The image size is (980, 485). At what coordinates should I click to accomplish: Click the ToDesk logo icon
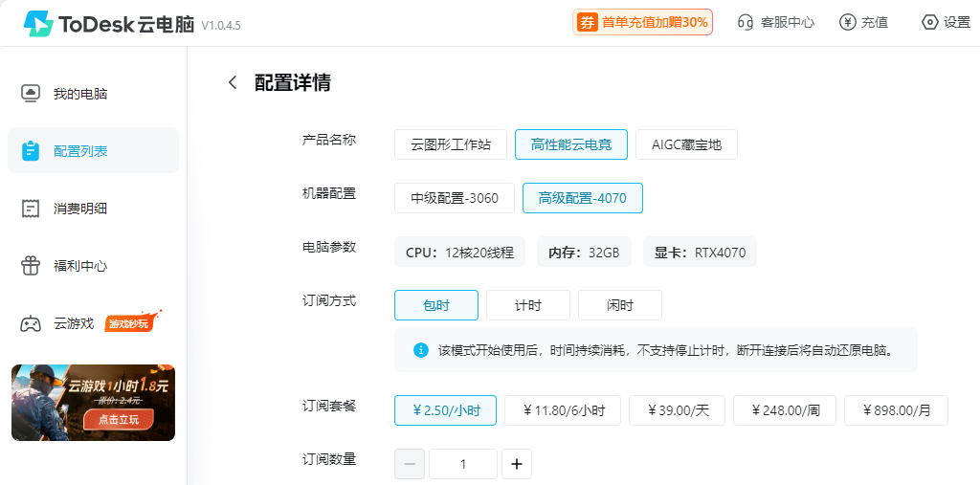[x=38, y=23]
